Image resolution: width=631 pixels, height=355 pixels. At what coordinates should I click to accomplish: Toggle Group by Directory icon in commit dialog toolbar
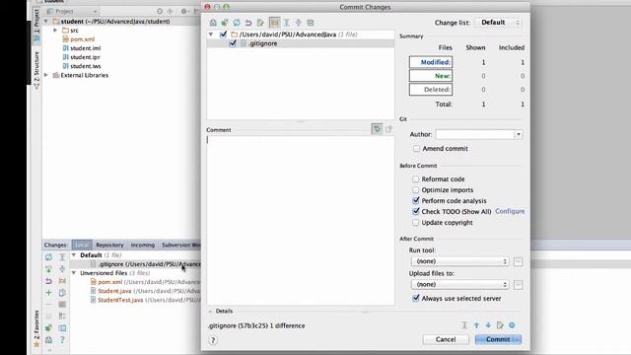(274, 23)
